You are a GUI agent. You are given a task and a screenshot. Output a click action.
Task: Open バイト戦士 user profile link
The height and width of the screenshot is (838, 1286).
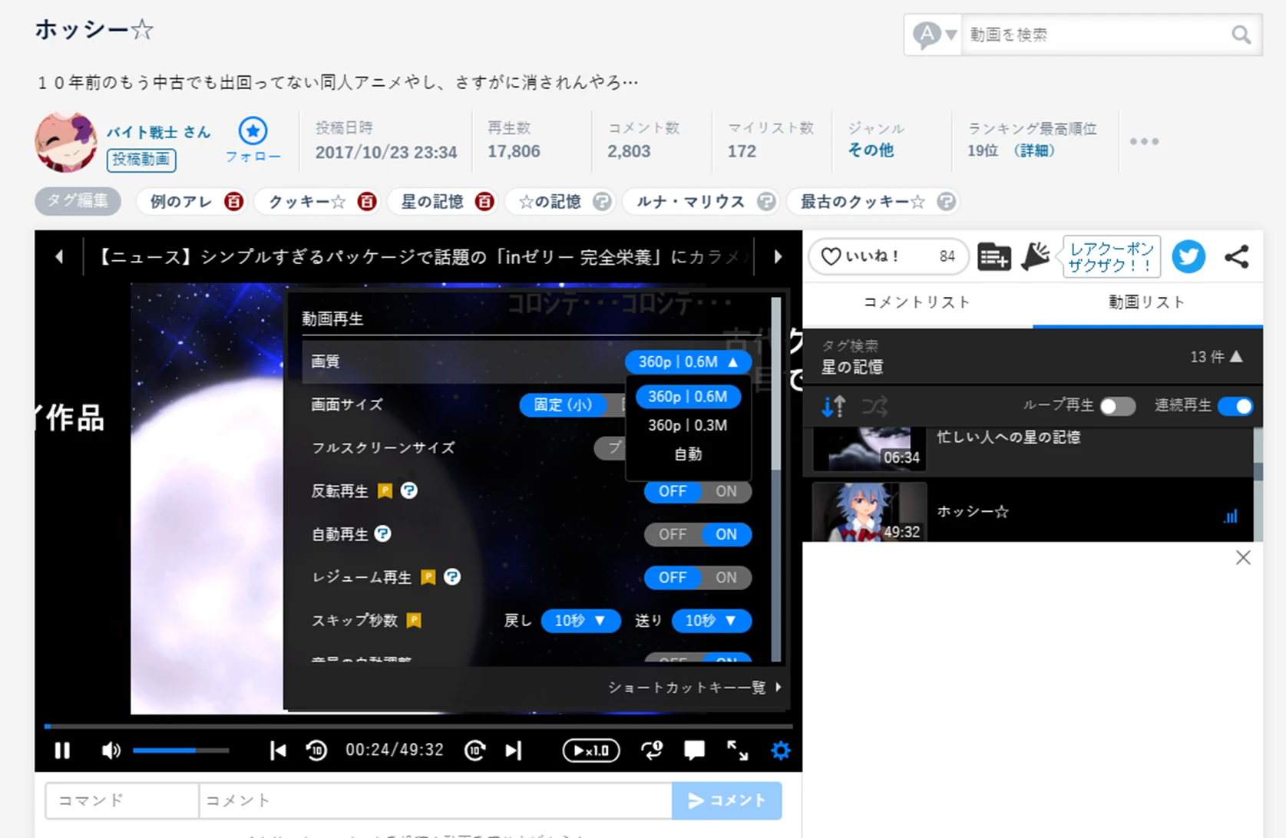pos(157,132)
